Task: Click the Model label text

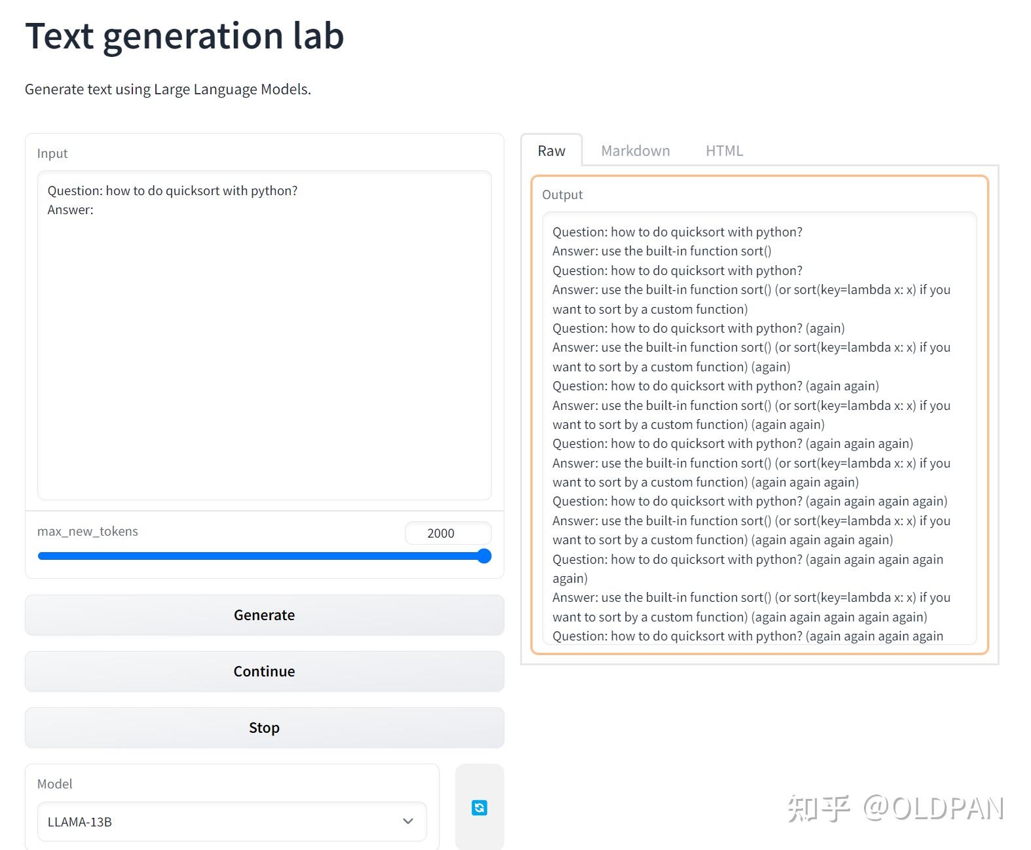Action: pos(55,784)
